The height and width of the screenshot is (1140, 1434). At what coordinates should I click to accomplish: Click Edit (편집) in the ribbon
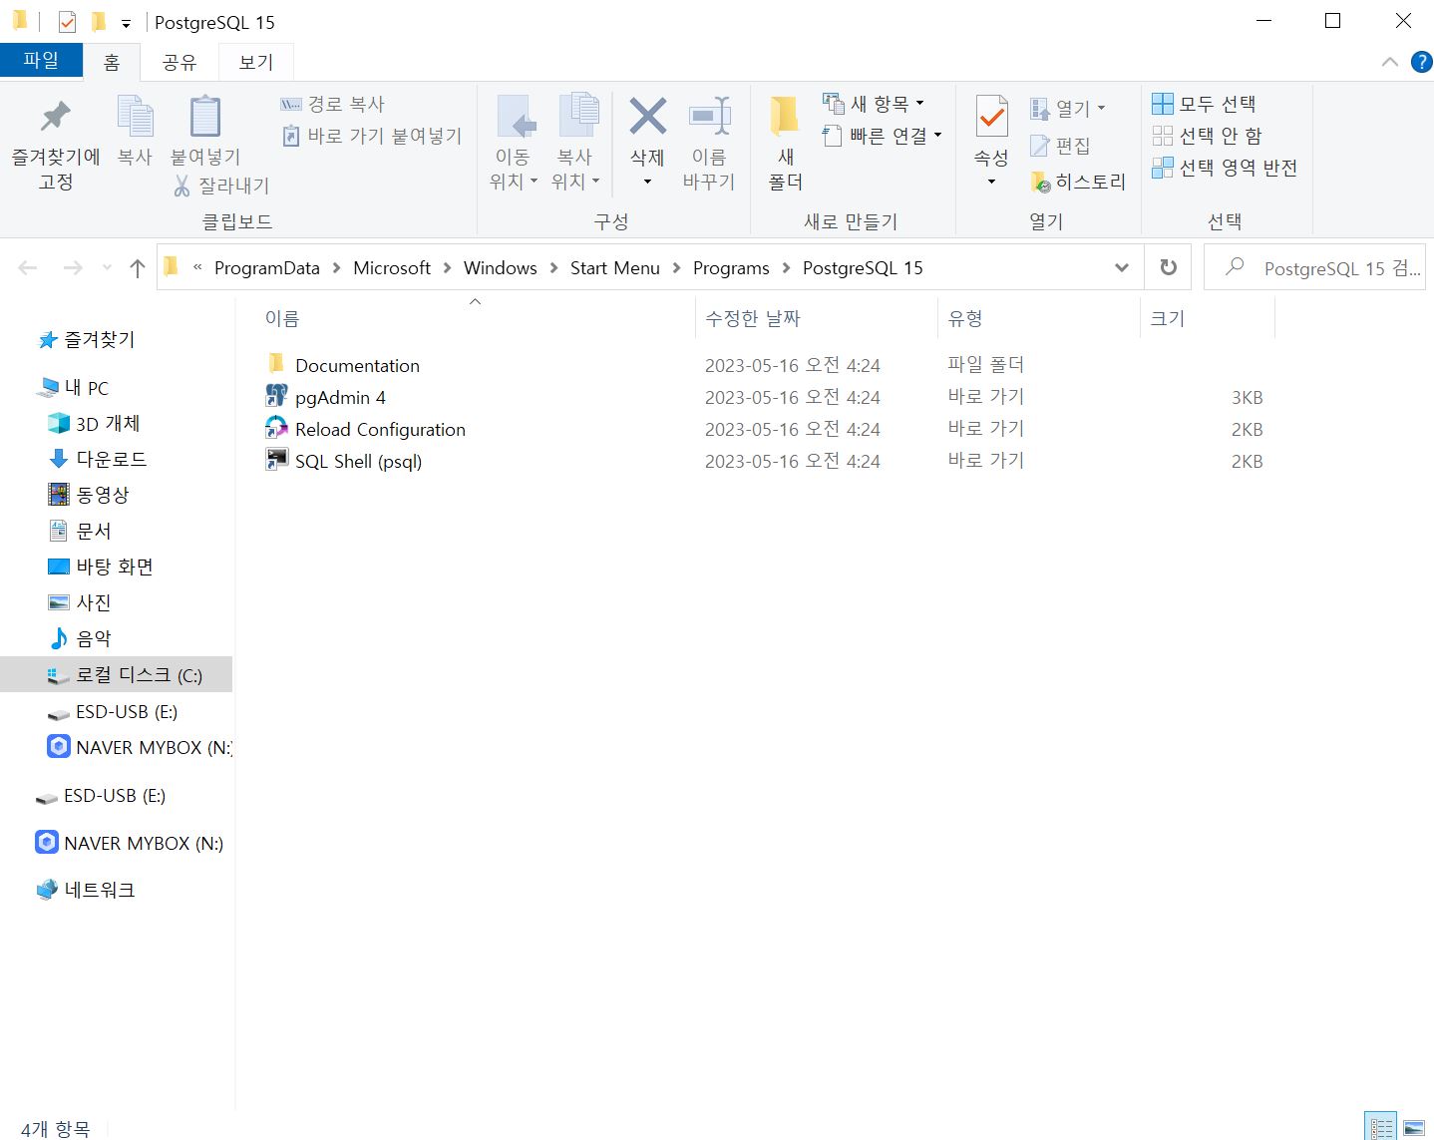tap(1060, 146)
